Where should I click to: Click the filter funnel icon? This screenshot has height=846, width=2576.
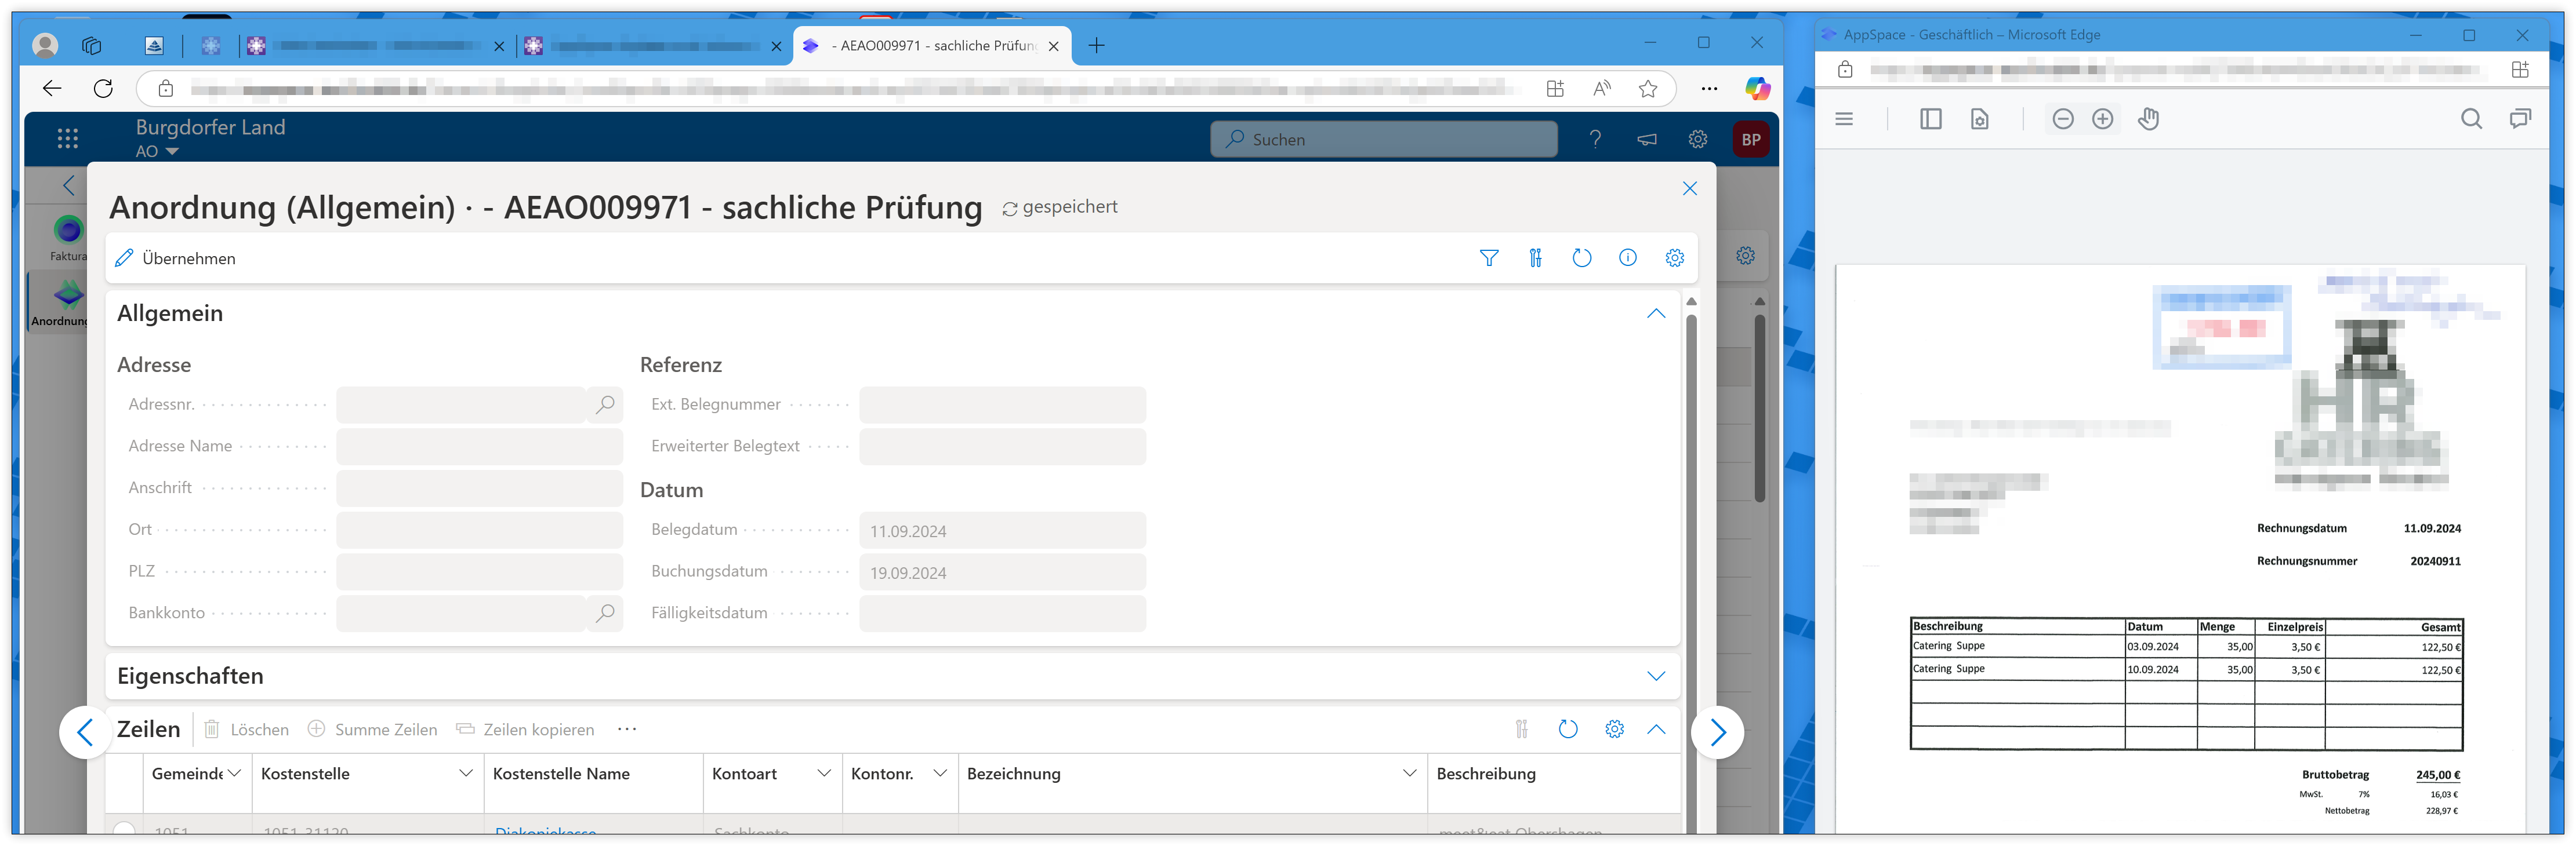coord(1488,258)
